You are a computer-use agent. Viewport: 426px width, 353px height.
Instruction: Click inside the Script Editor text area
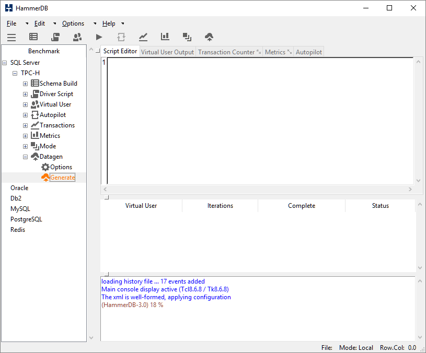click(x=260, y=121)
